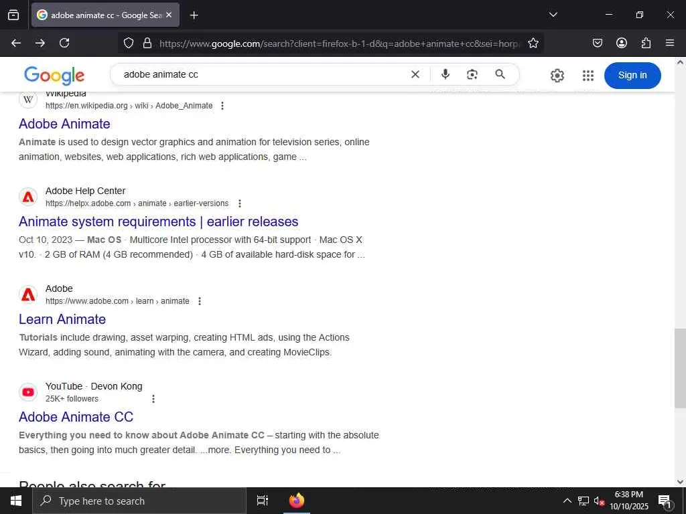686x514 pixels.
Task: Go forward to the next page
Action: coord(40,43)
